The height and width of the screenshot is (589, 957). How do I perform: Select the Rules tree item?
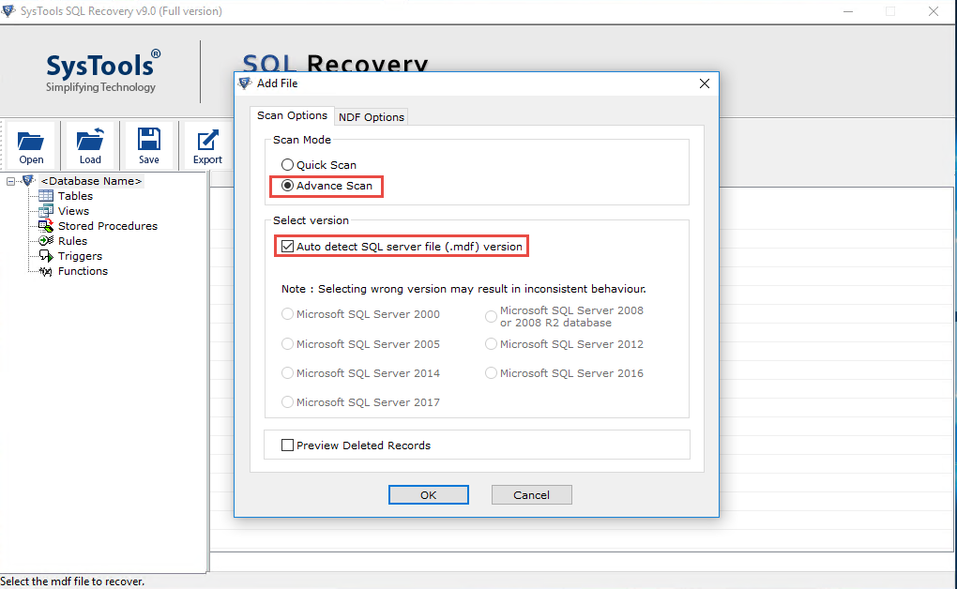tap(72, 241)
